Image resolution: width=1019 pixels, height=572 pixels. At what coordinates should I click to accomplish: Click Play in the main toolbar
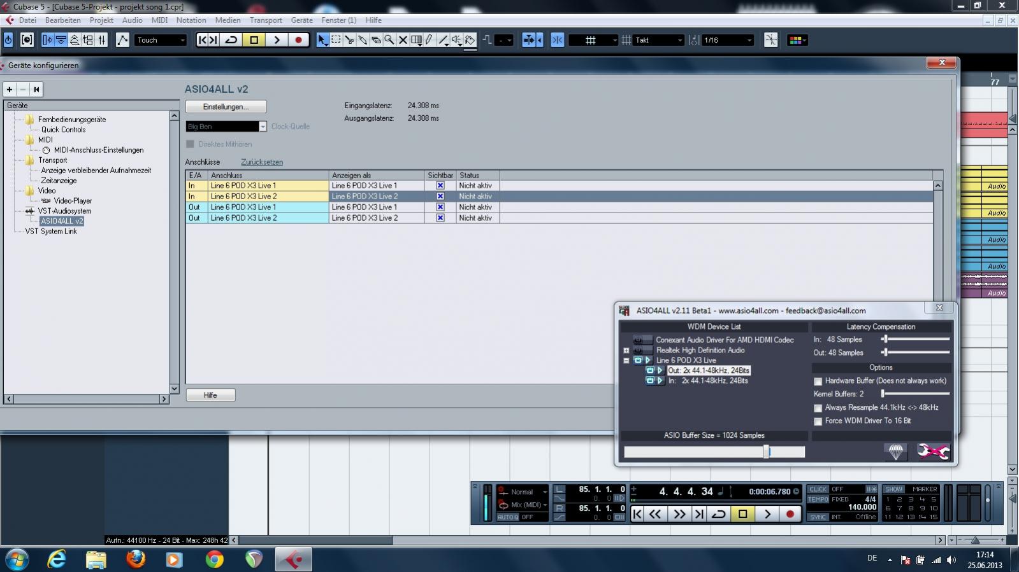click(276, 40)
